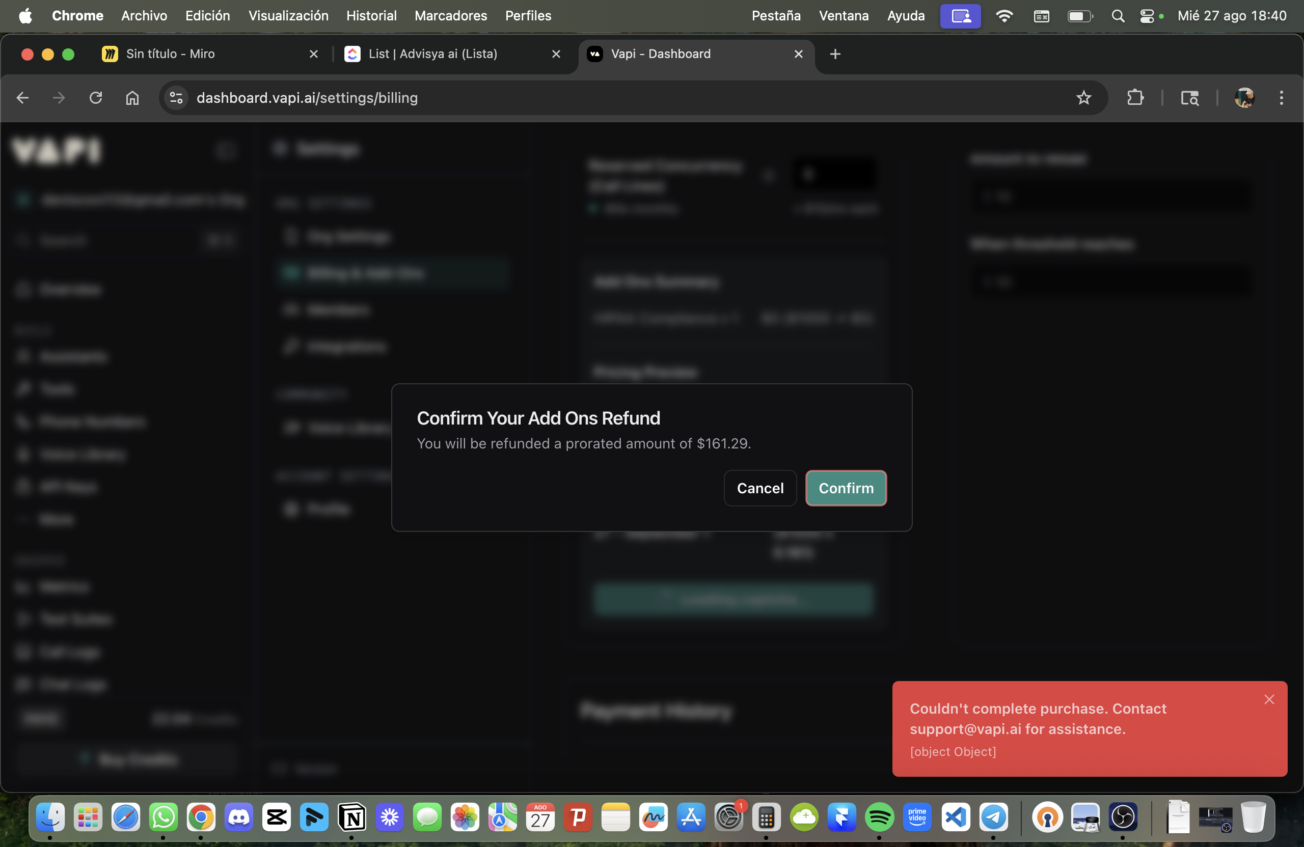Dismiss the red error notification
1304x847 pixels.
[x=1269, y=699]
